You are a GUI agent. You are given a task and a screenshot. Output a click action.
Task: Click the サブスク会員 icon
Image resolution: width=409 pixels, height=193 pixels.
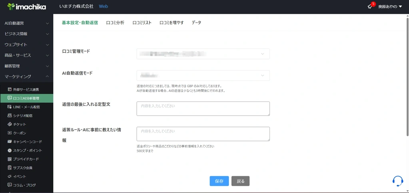tap(10, 168)
